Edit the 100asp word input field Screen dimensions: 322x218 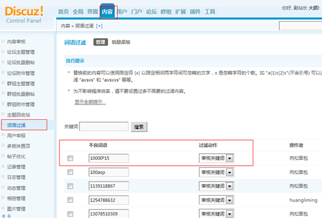pyautogui.click(x=109, y=172)
